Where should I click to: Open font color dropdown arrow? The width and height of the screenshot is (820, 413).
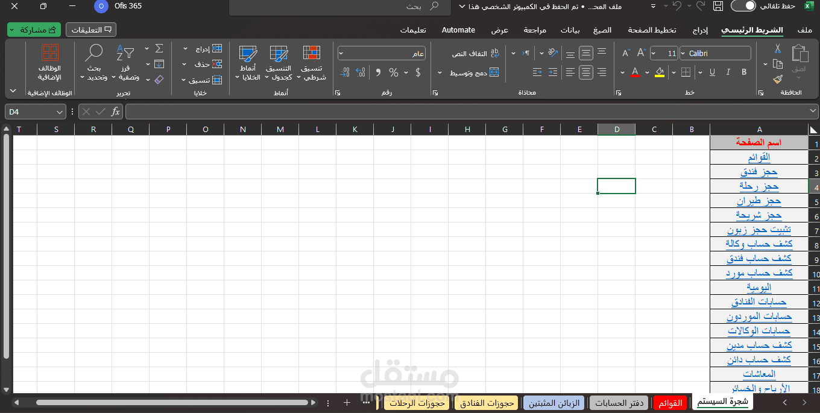[623, 72]
